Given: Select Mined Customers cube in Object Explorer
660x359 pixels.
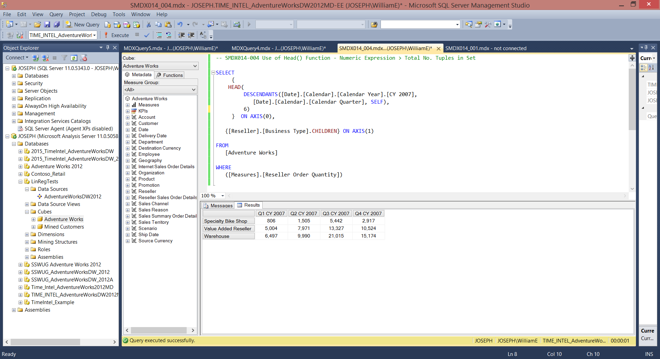Looking at the screenshot, I should [x=64, y=227].
